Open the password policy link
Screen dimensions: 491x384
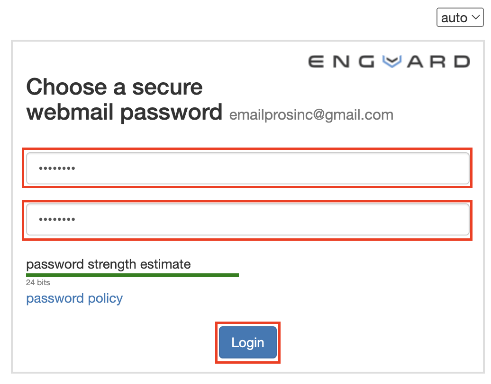coord(74,298)
